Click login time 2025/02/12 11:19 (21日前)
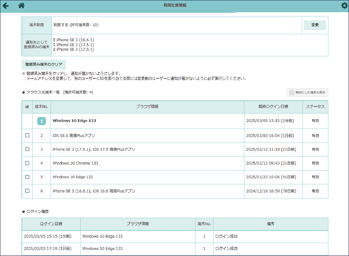 point(271,149)
